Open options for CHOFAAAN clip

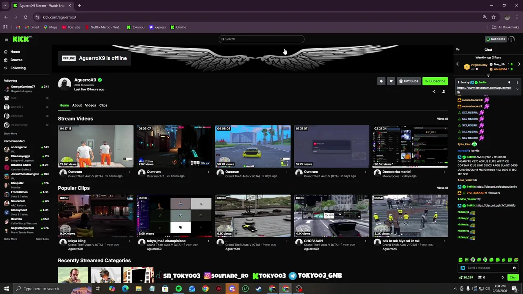[366, 241]
